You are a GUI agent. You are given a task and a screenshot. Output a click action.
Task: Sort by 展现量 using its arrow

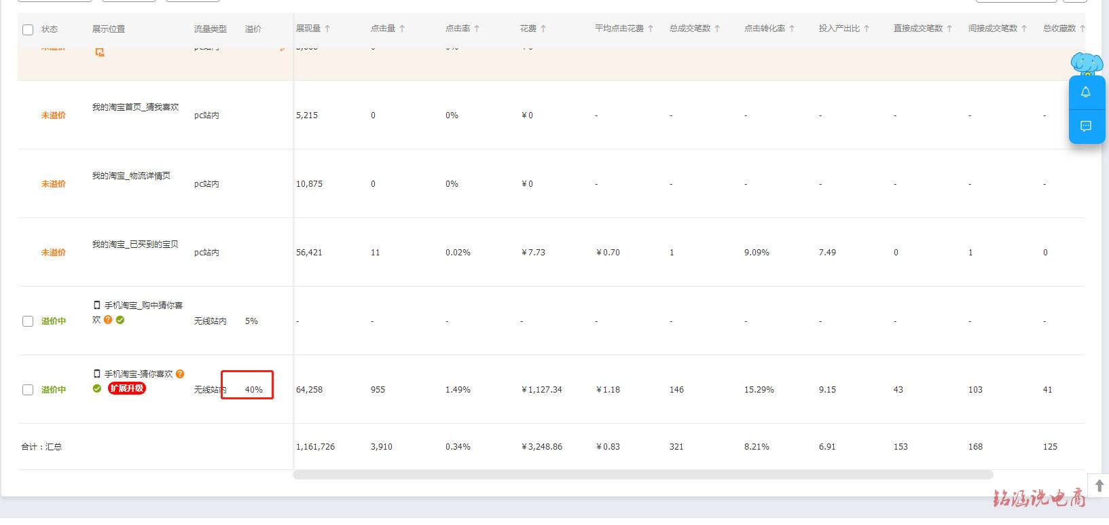[327, 29]
